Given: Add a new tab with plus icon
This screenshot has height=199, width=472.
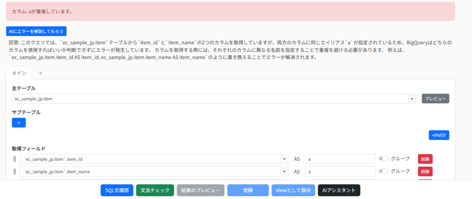Looking at the screenshot, I should tap(40, 73).
